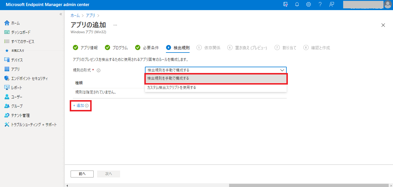Select the 検出規則 step tab
Image resolution: width=393 pixels, height=187 pixels.
178,48
